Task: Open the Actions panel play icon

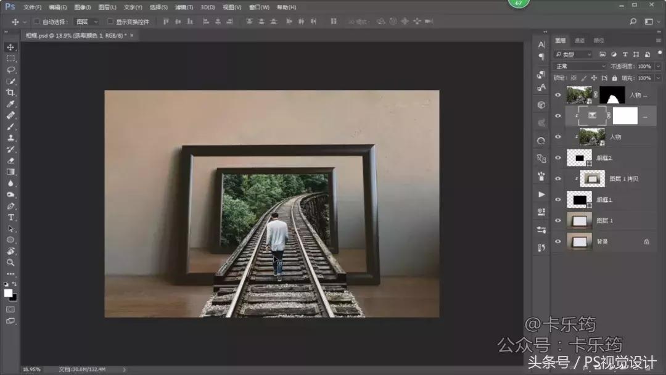Action: [541, 194]
